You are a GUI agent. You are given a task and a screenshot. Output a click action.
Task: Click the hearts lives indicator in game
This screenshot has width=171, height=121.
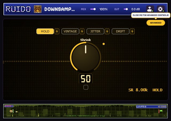(x=9, y=106)
